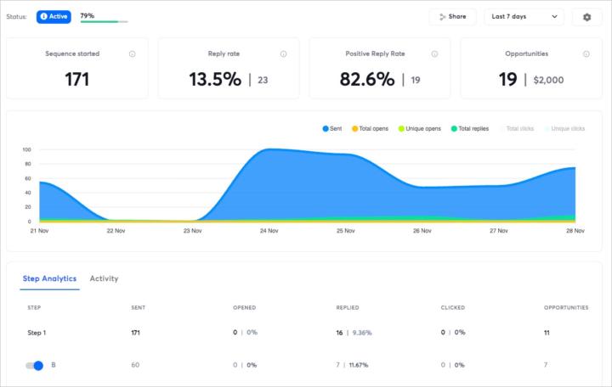Viewport: 612px width, 387px height.
Task: Click Unique opens green legend dot
Action: [401, 128]
